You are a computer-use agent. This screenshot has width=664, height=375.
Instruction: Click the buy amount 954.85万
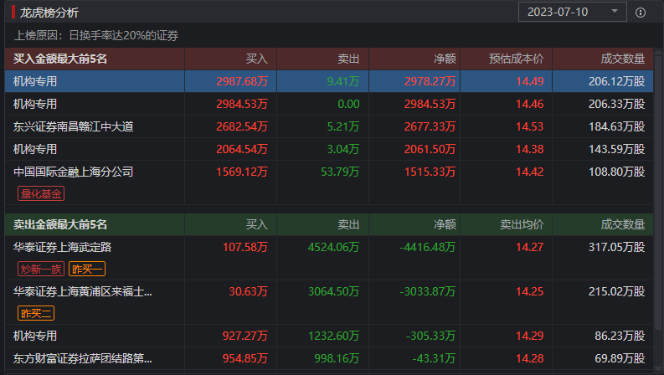245,358
